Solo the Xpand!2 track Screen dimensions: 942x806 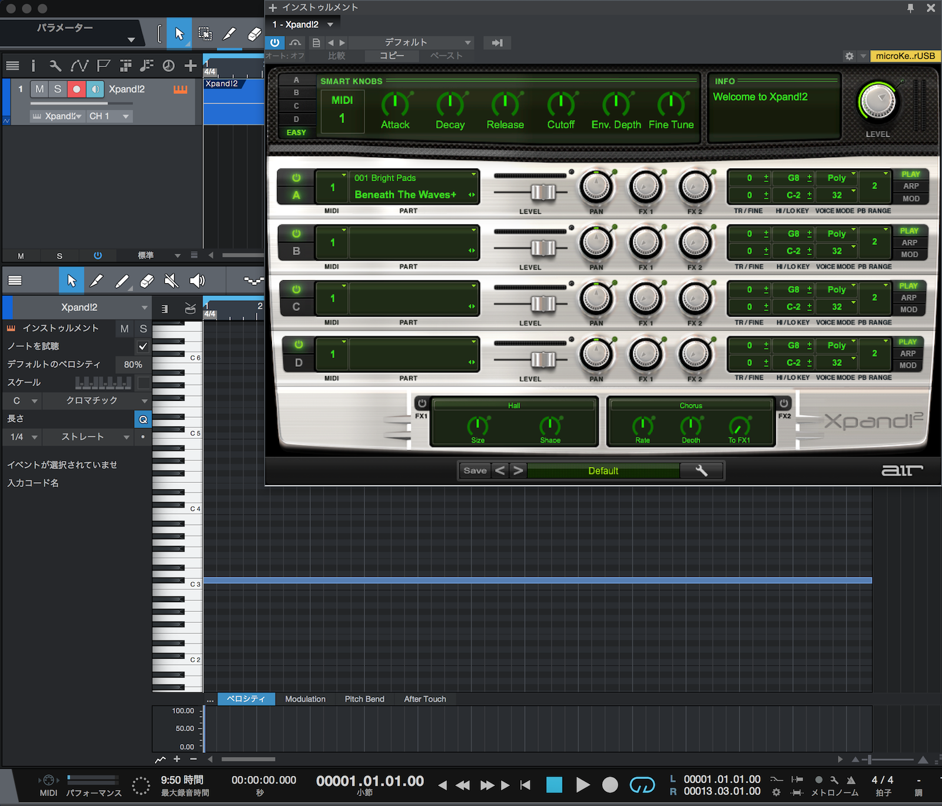[58, 89]
